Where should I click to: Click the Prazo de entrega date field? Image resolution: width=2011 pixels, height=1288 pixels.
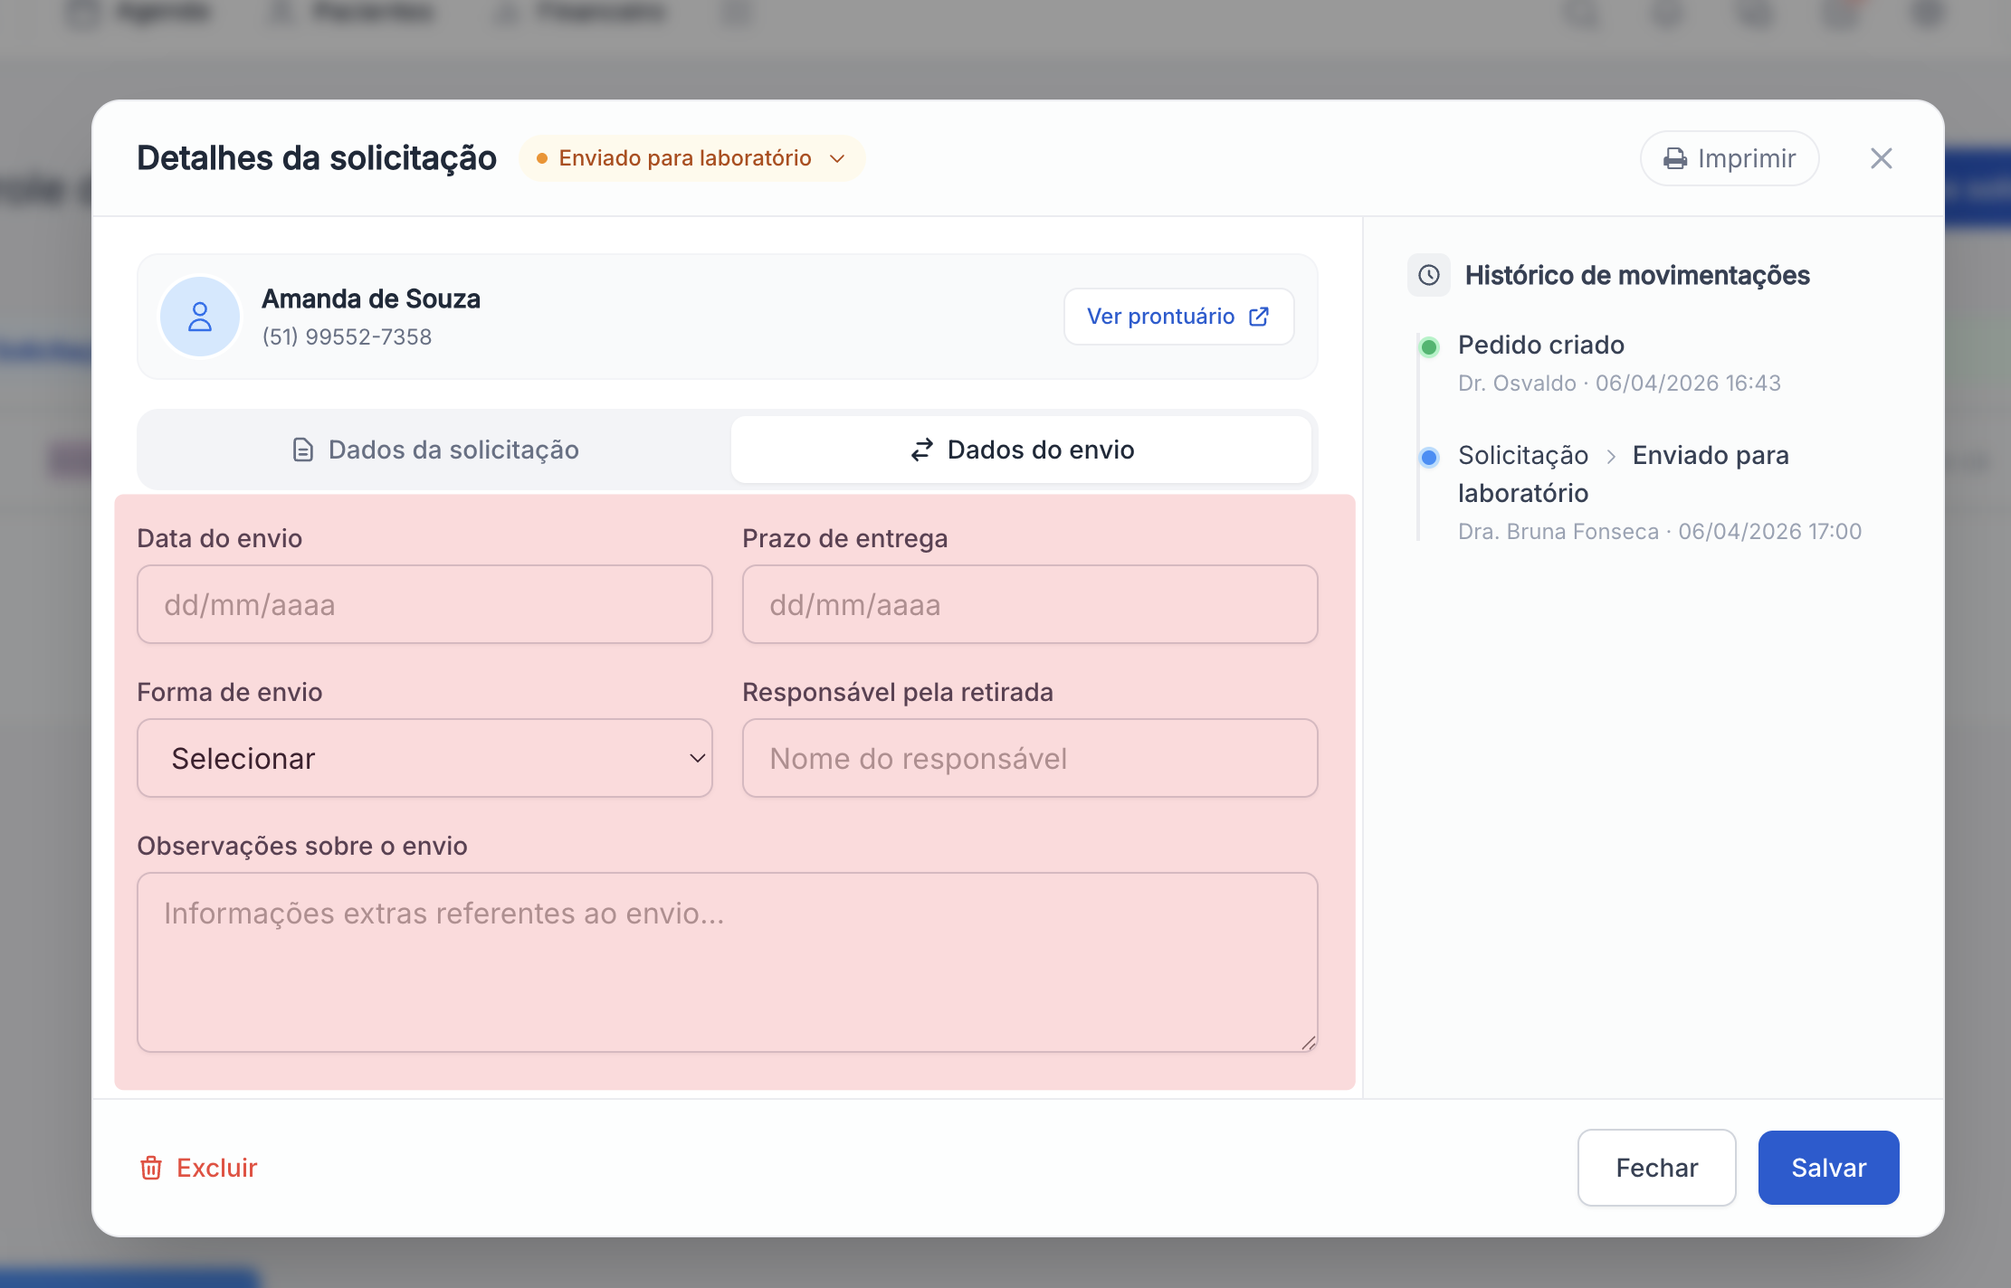point(1029,604)
